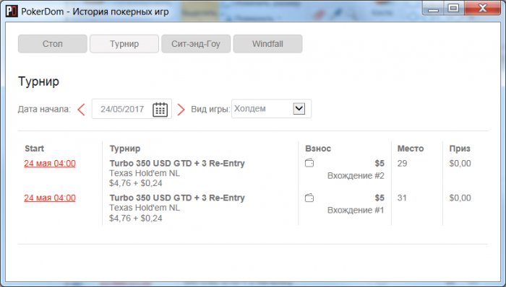
Task: Click the PokerDom logo in title bar
Action: click(12, 12)
